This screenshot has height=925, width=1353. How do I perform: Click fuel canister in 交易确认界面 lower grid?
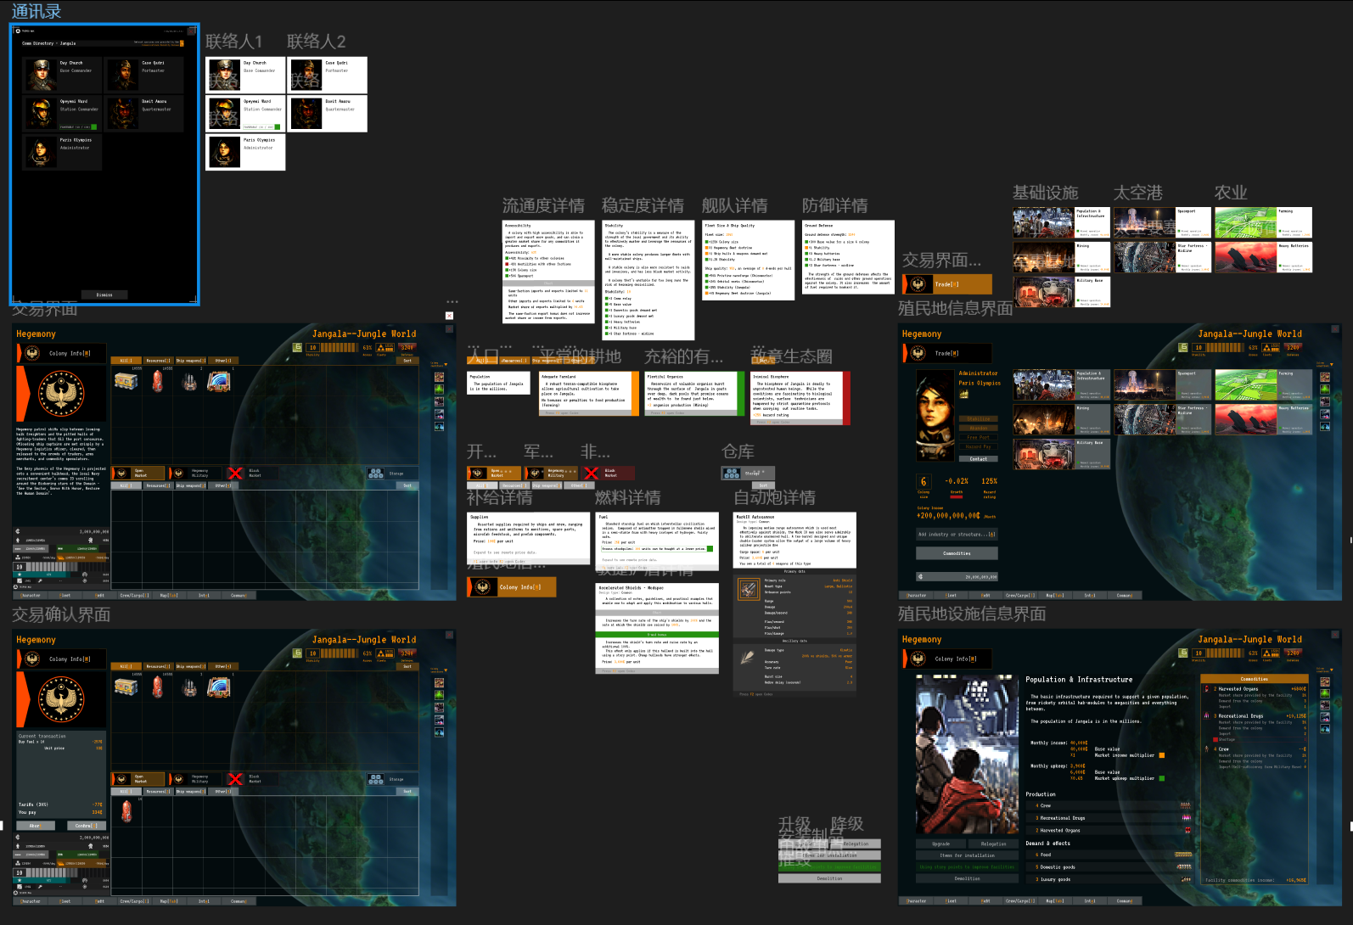tap(126, 812)
